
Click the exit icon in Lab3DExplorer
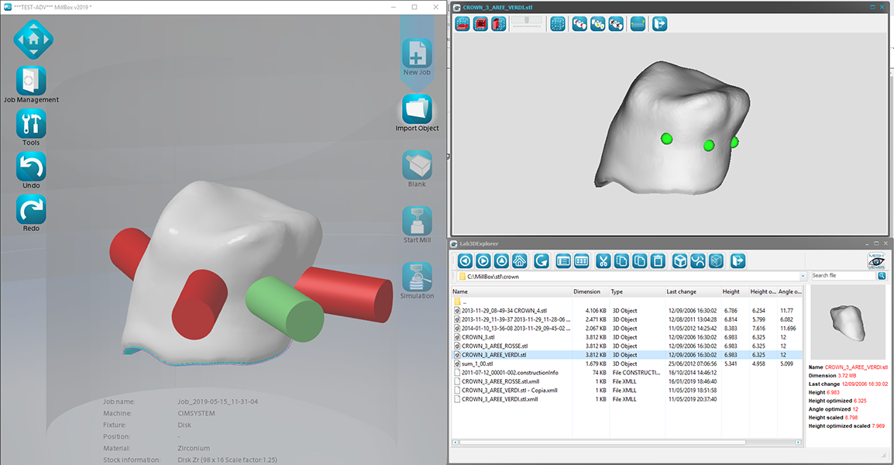click(x=738, y=261)
